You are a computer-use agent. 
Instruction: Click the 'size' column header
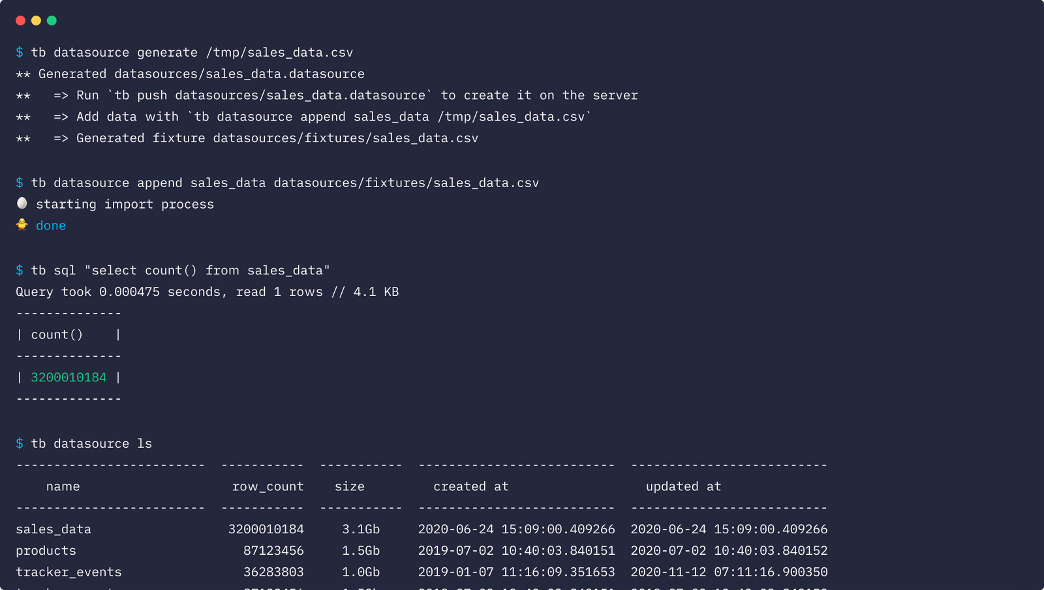click(349, 486)
